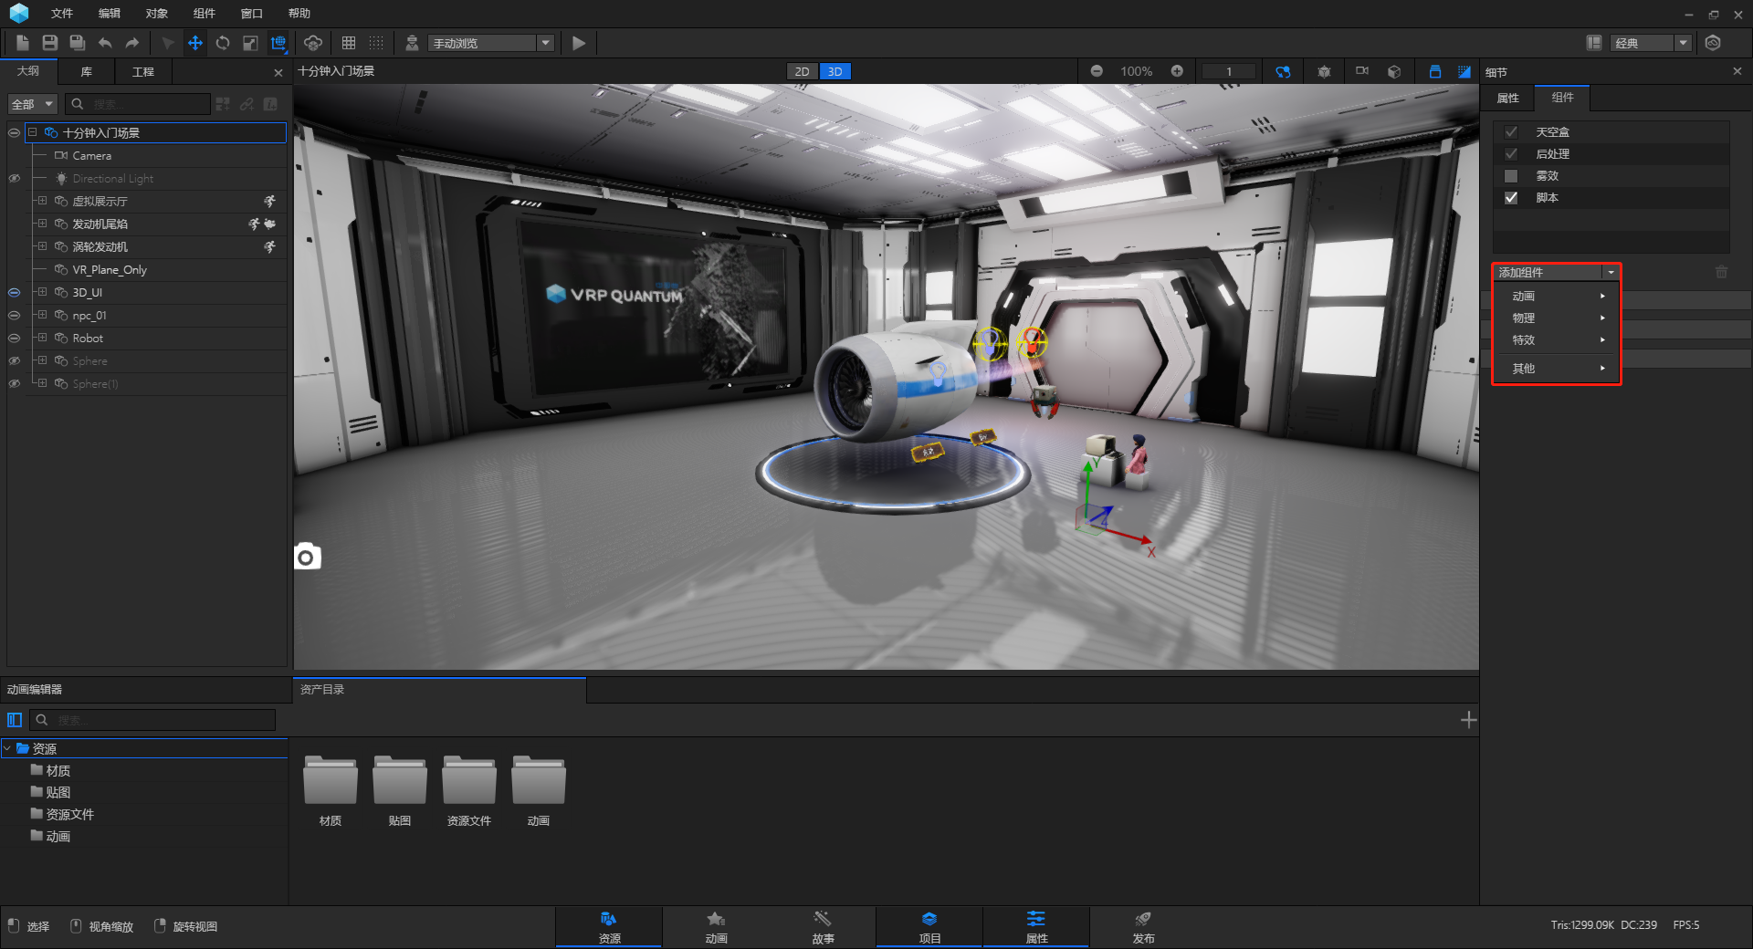Click the save-all icon in the toolbar
Screen dimensions: 1753x949
[x=78, y=43]
